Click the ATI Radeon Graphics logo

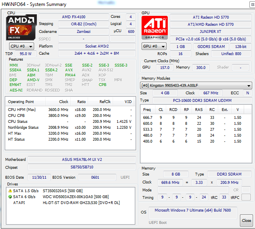[155, 28]
